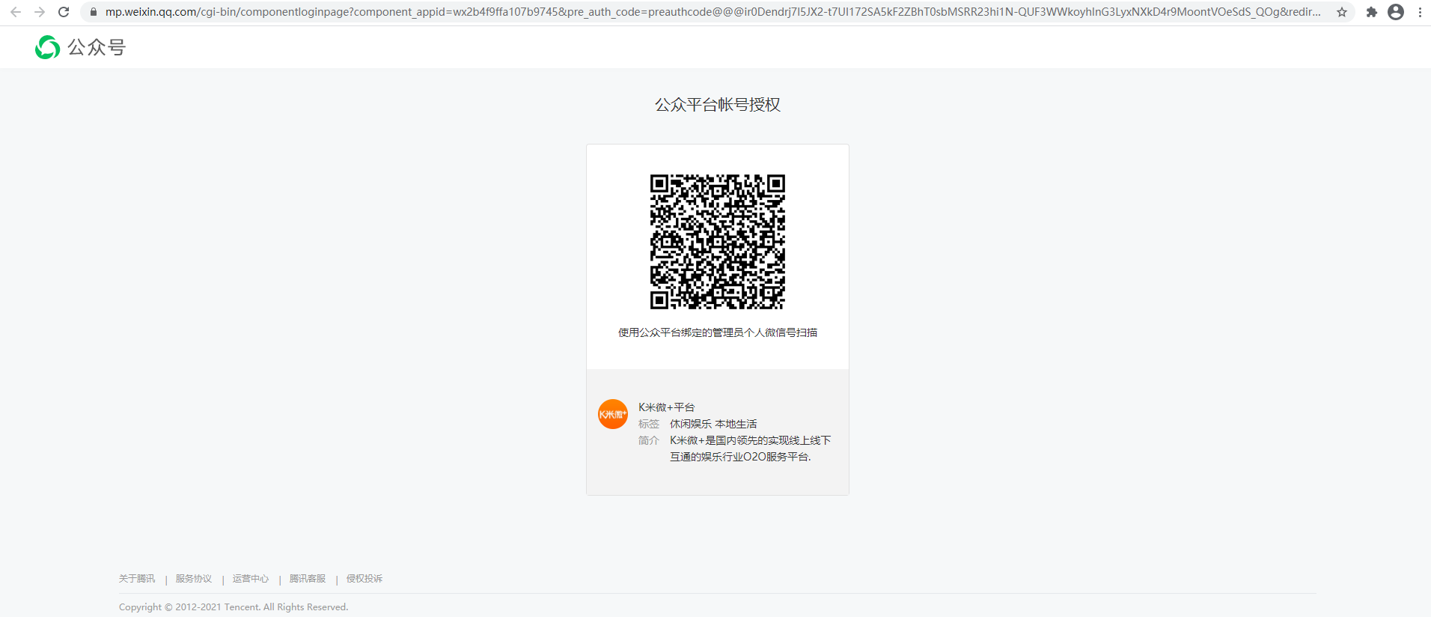
Task: Open the Chrome profile avatar
Action: (x=1396, y=12)
